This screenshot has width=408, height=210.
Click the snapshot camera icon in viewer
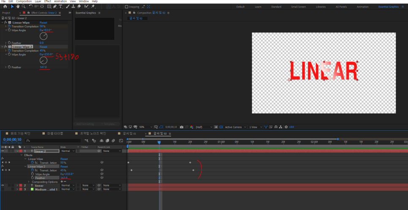(182, 127)
